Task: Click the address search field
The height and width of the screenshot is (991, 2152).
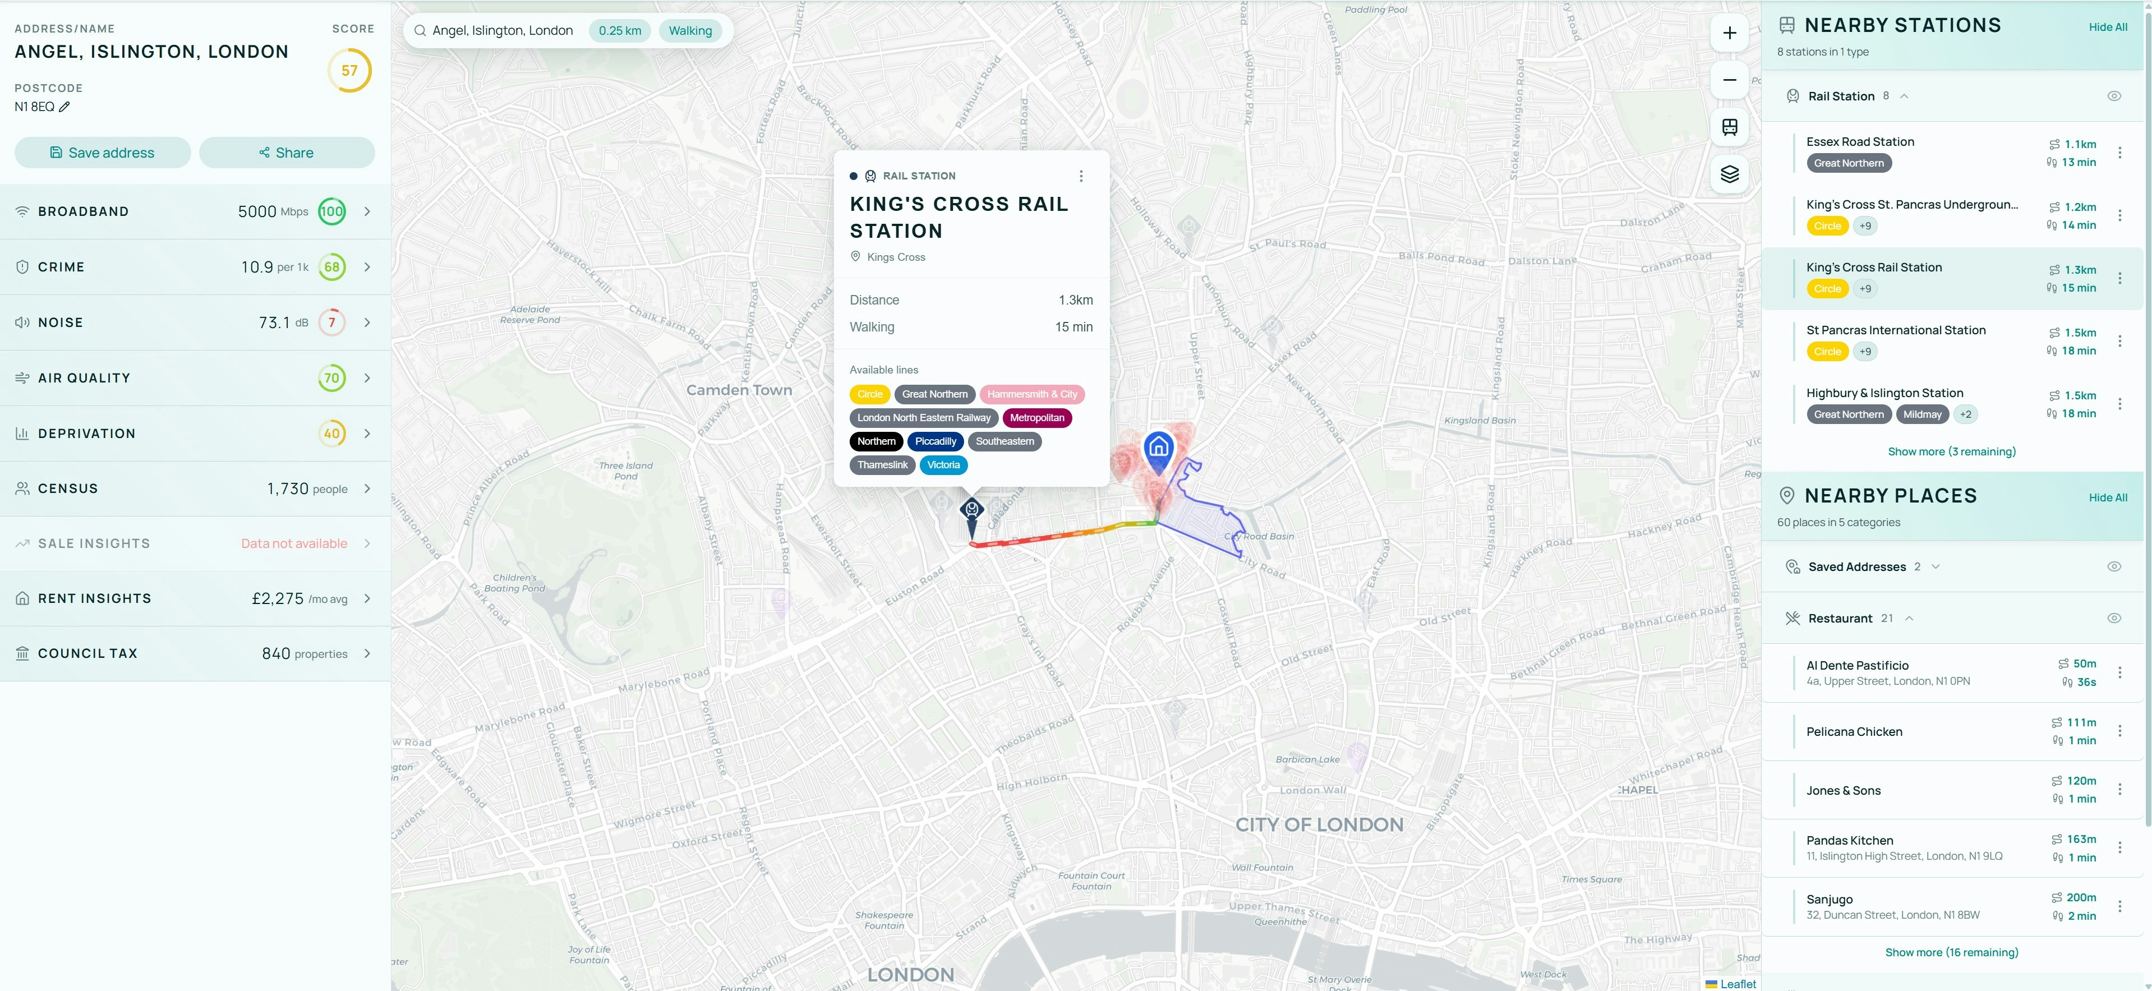Action: [x=503, y=31]
